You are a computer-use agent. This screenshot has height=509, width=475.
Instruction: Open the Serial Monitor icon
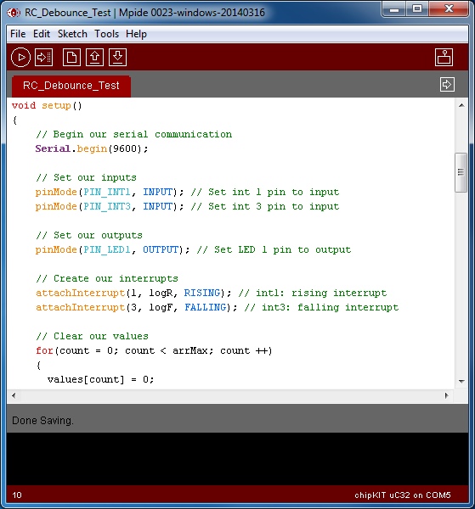pos(444,58)
